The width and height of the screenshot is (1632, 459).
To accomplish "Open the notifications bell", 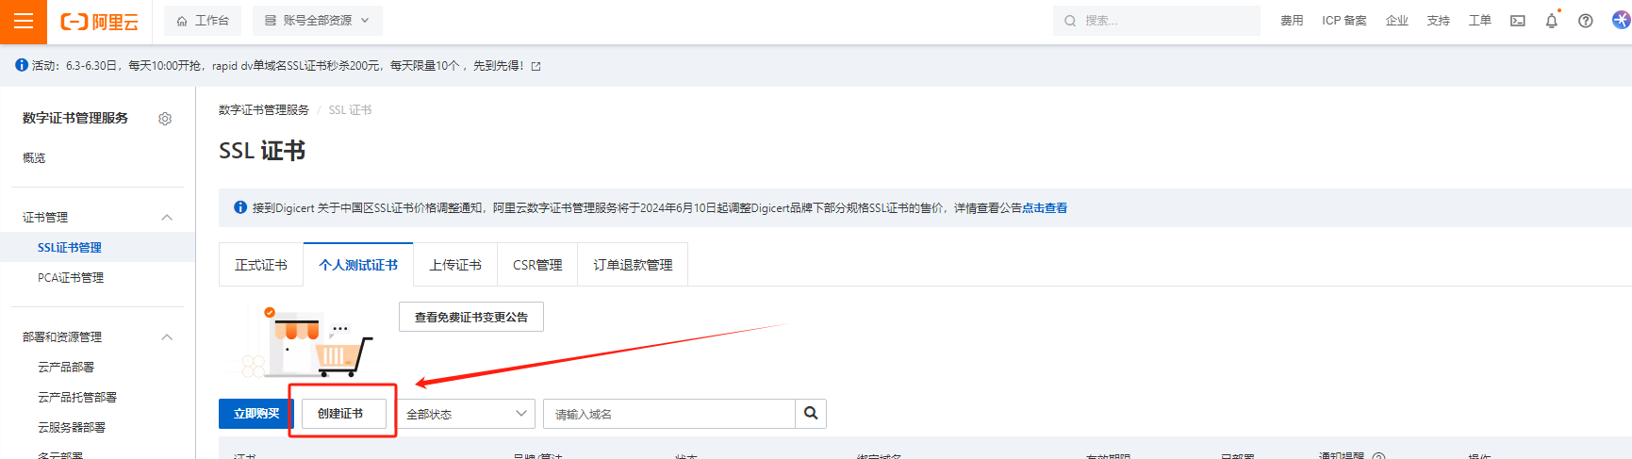I will [x=1551, y=21].
